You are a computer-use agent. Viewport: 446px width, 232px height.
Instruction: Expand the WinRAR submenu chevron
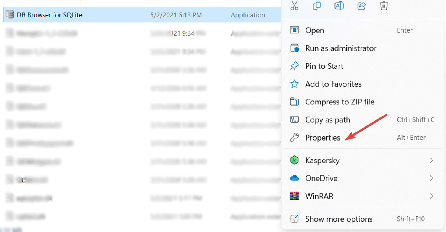[431, 196]
